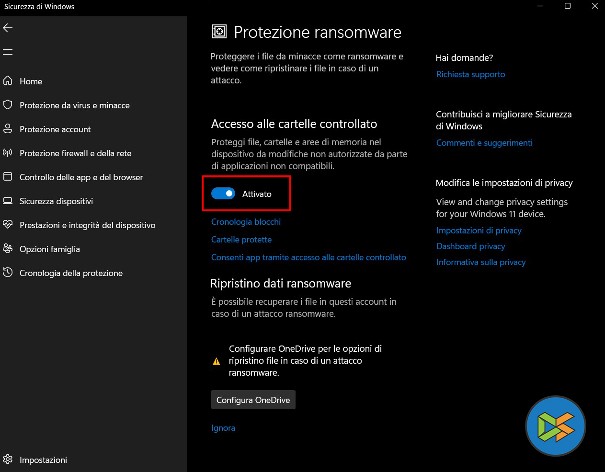The width and height of the screenshot is (605, 472).
Task: Click the Dashboard privacy link
Action: (x=470, y=246)
